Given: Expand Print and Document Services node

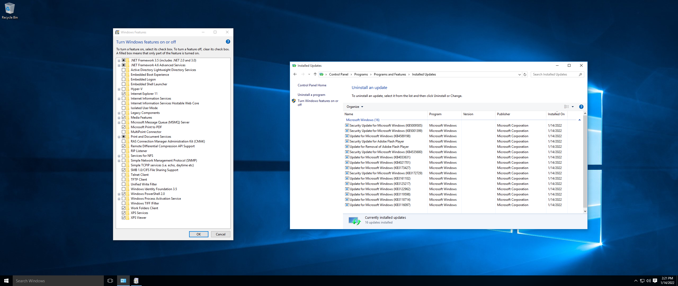Looking at the screenshot, I should [119, 137].
